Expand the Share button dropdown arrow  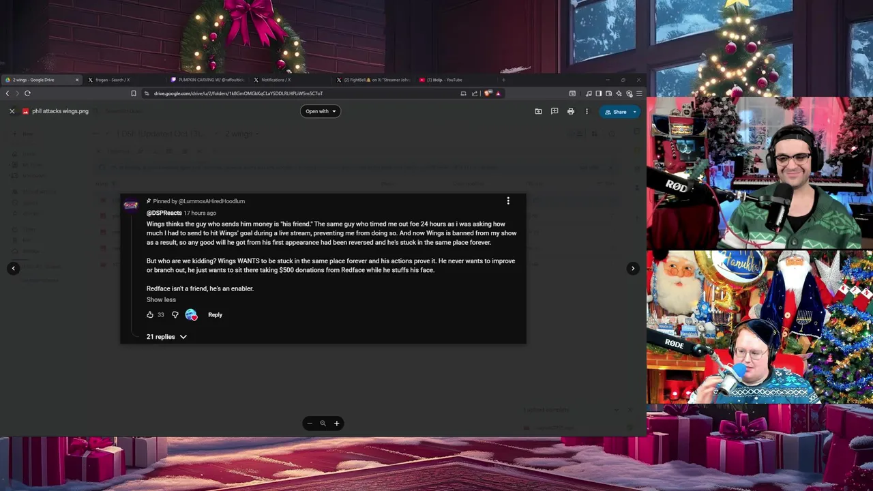click(635, 112)
